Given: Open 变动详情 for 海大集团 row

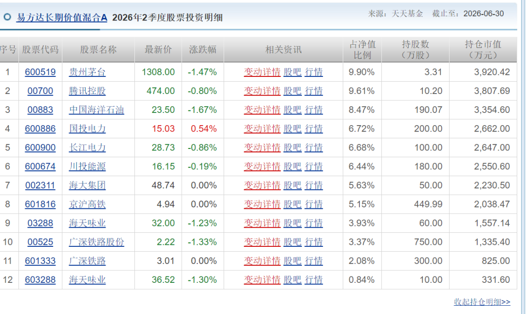Looking at the screenshot, I should tap(262, 185).
